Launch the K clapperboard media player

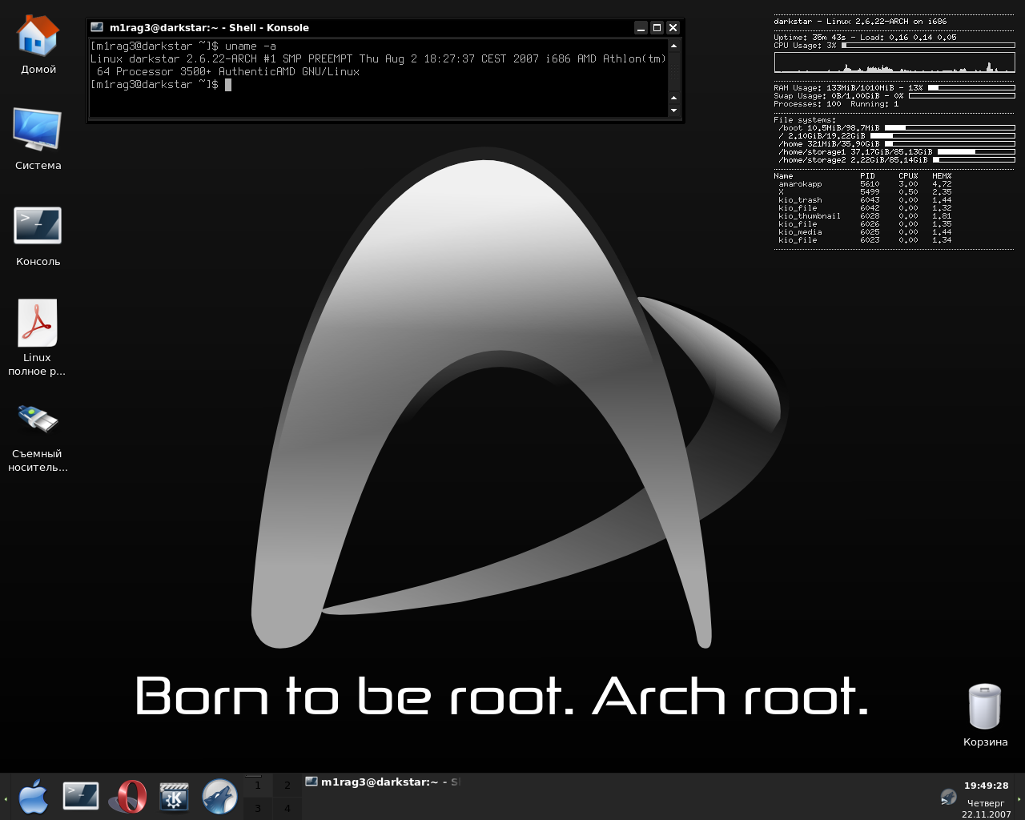(174, 797)
